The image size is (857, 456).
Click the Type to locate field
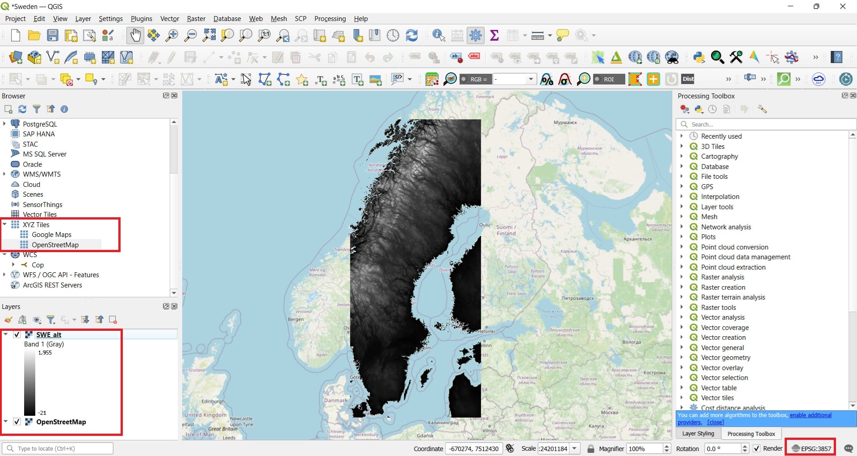(58, 448)
